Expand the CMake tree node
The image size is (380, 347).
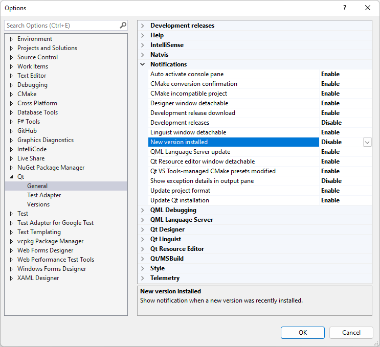pos(11,94)
